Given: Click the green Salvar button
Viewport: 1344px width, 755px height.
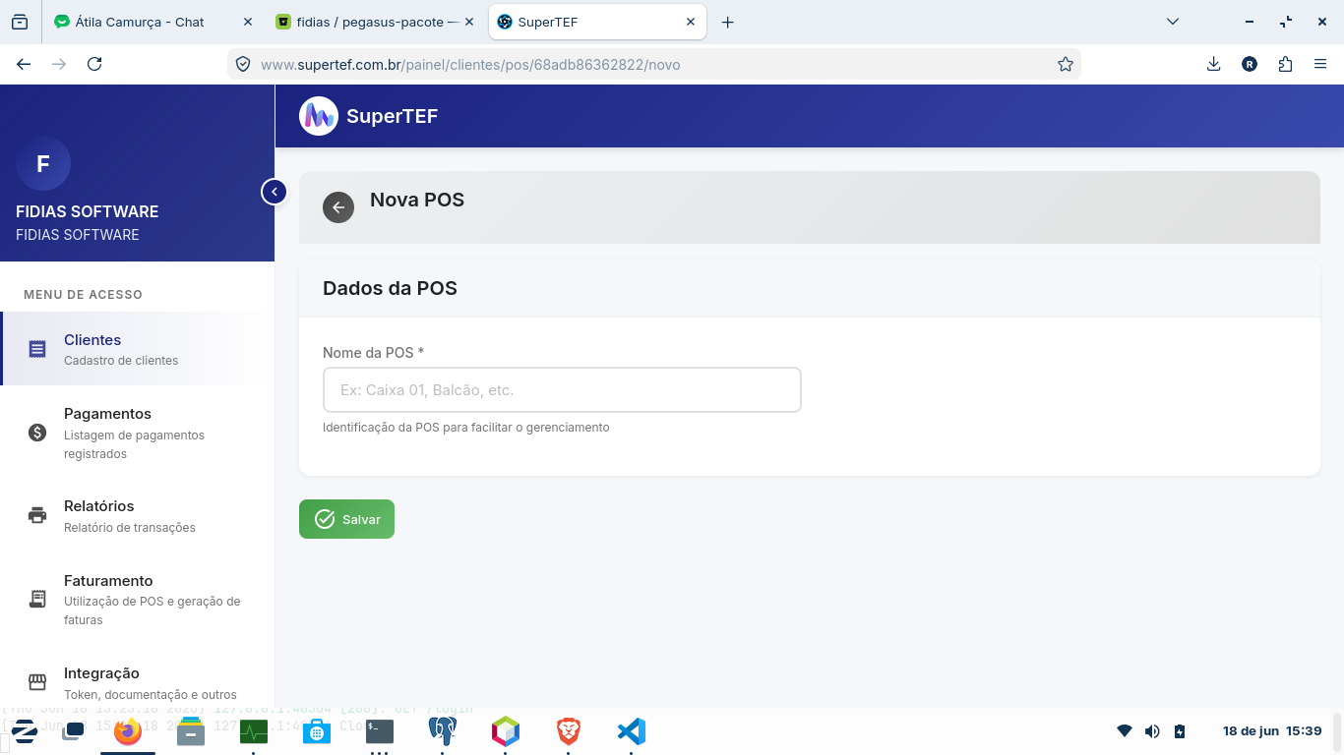Looking at the screenshot, I should [x=346, y=519].
